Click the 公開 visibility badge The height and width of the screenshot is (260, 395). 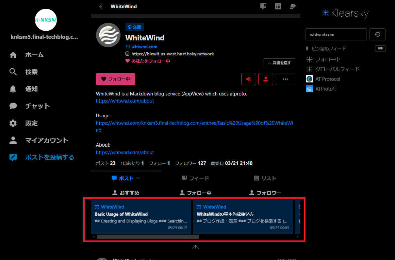pyautogui.click(x=135, y=27)
